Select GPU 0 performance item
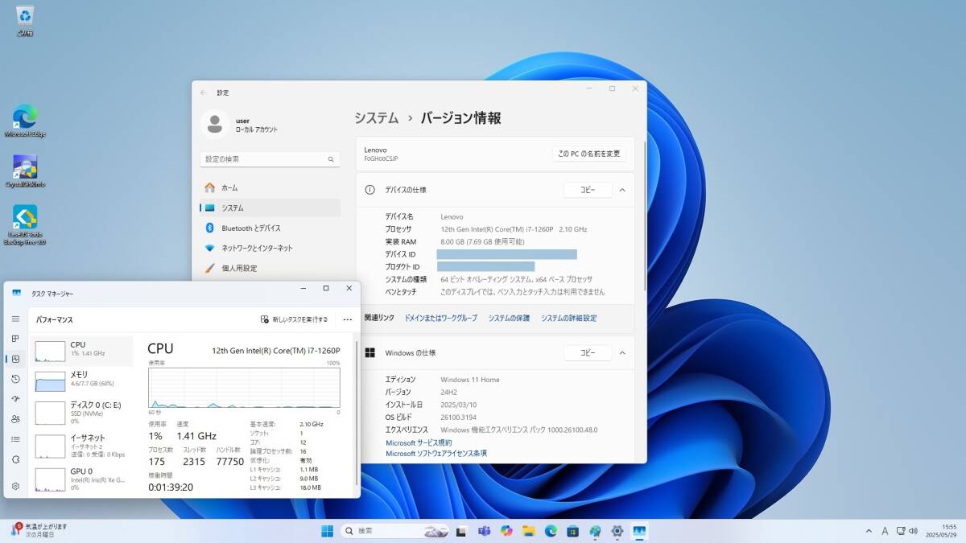 pos(81,479)
